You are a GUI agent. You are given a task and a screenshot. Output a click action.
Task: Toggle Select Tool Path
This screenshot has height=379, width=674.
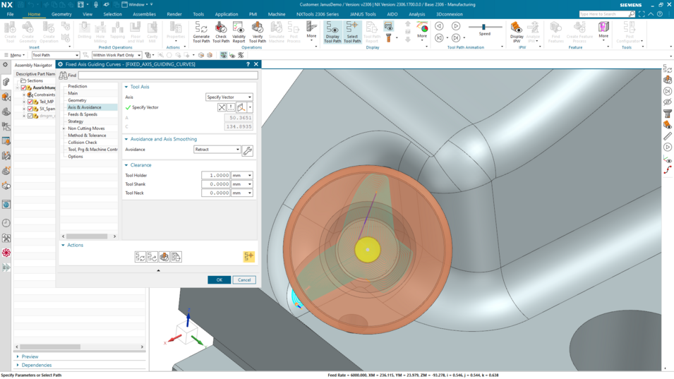(x=352, y=32)
